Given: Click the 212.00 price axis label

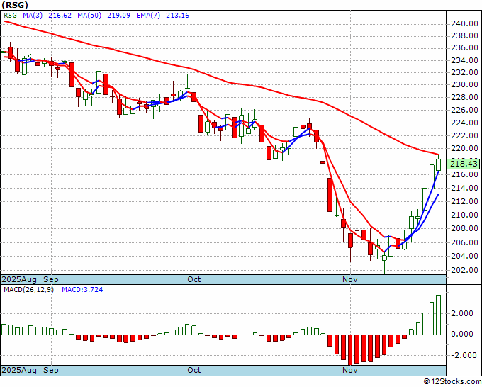Looking at the screenshot, I should [x=464, y=201].
